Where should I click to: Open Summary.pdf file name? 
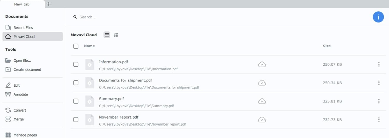[112, 99]
